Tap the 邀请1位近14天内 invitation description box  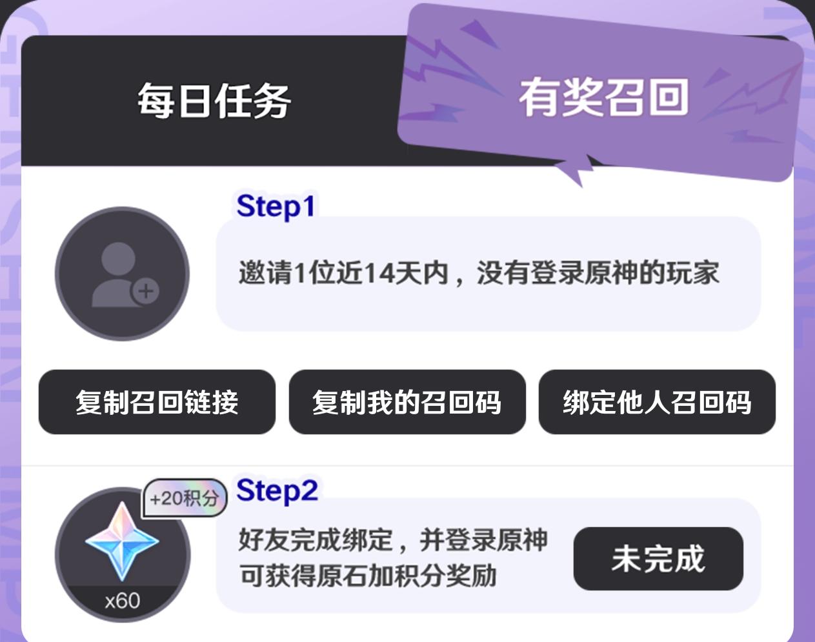488,274
